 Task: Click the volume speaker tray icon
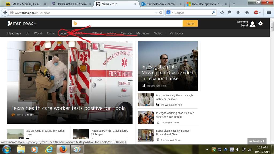238,149
